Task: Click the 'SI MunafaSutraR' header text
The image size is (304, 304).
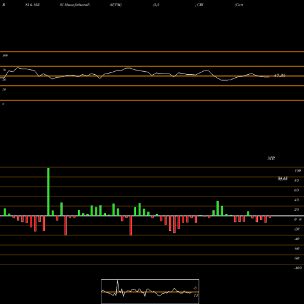Action: pos(75,5)
